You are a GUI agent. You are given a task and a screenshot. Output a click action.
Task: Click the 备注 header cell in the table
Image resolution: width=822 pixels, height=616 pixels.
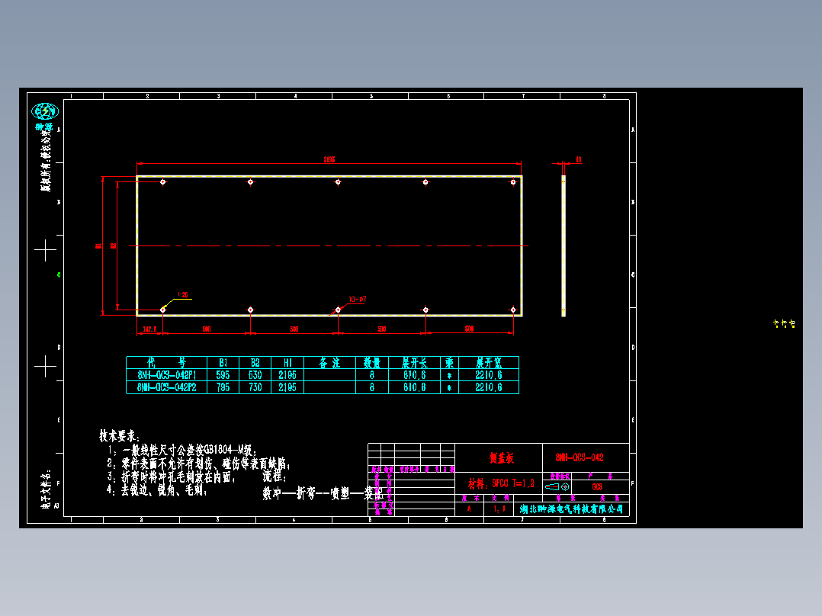point(329,363)
